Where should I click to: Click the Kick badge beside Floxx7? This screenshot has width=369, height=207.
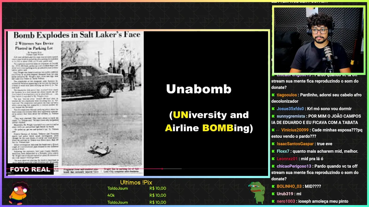click(273, 151)
